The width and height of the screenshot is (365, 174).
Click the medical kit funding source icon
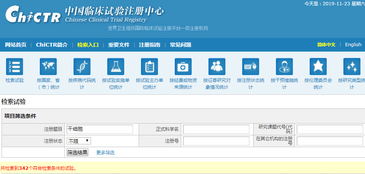(x=183, y=67)
